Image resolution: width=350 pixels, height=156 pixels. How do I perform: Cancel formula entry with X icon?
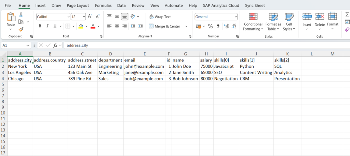click(41, 45)
